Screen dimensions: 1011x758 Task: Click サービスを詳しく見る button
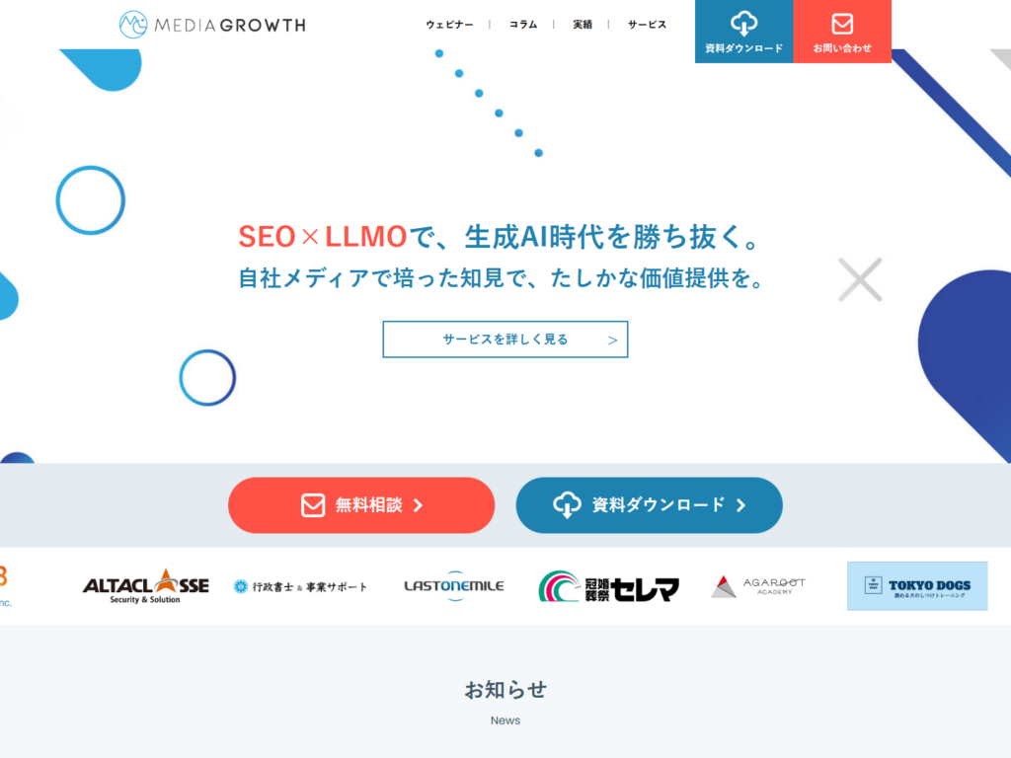coord(505,340)
